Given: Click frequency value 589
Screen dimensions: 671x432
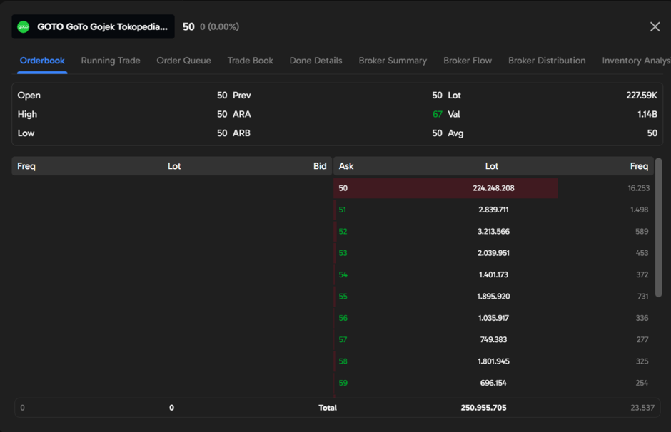Looking at the screenshot, I should tap(642, 231).
